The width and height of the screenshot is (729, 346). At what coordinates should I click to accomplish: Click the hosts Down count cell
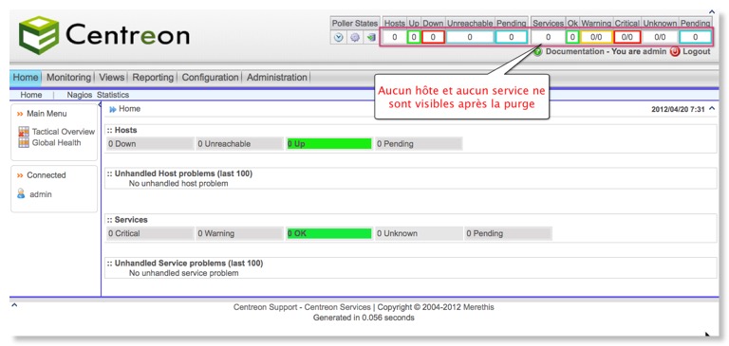pyautogui.click(x=433, y=37)
